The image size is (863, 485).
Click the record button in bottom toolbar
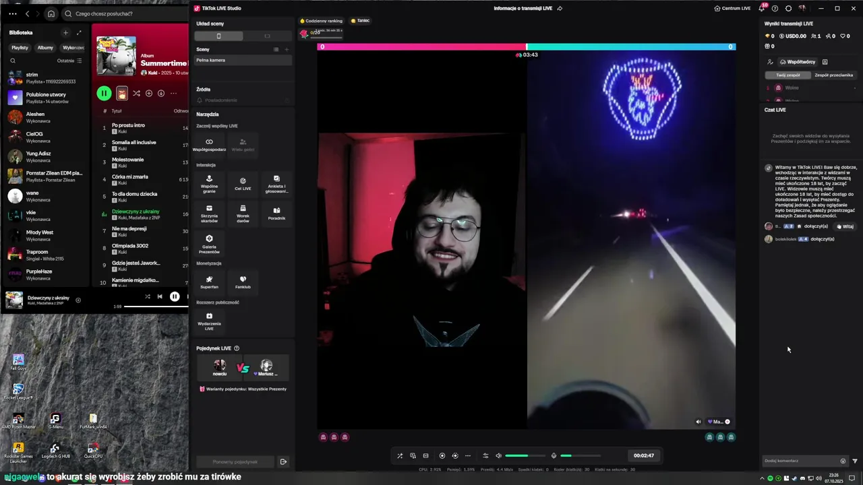[x=442, y=455]
